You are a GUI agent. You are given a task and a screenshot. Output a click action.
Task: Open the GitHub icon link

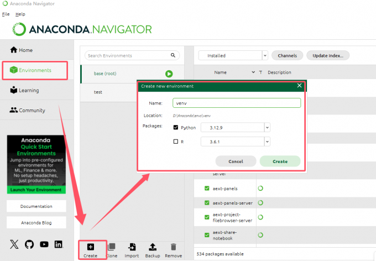click(29, 244)
